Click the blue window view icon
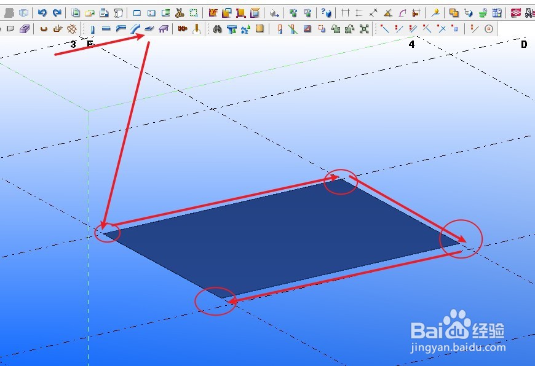Image resolution: width=535 pixels, height=366 pixels. tap(137, 13)
